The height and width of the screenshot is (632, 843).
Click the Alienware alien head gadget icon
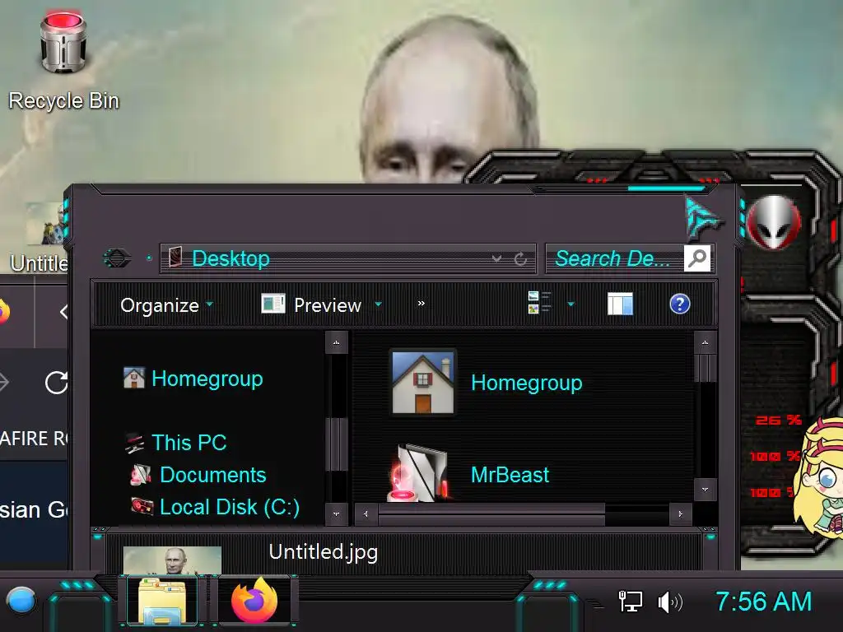tap(774, 222)
